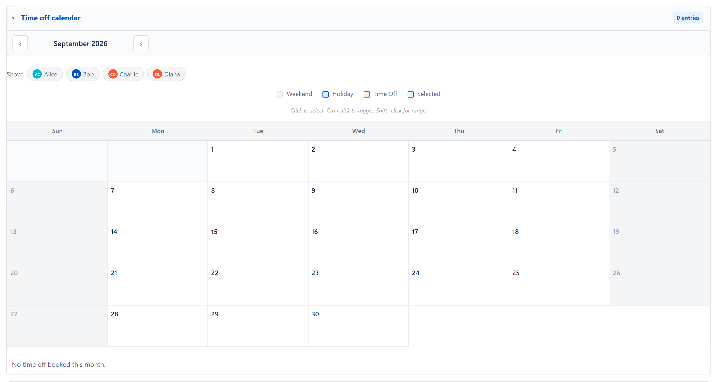
Task: Select Wednesday September 2
Action: point(358,161)
